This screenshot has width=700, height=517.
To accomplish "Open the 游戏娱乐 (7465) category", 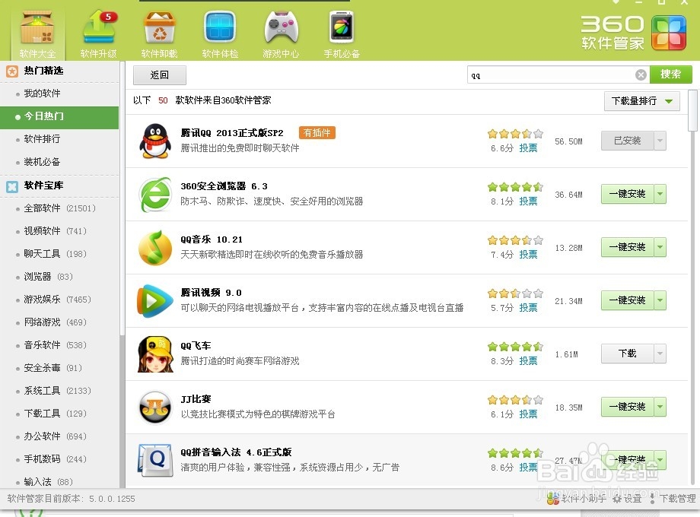I will (59, 300).
